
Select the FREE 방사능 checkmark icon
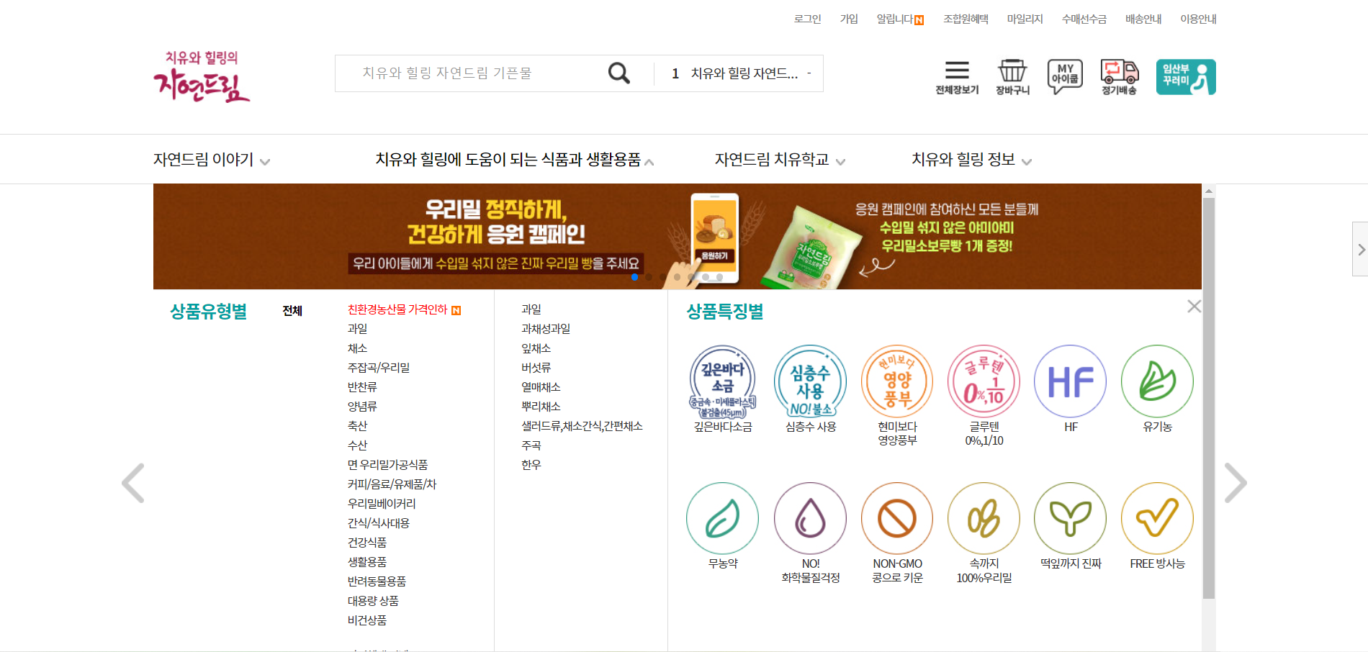pos(1157,518)
